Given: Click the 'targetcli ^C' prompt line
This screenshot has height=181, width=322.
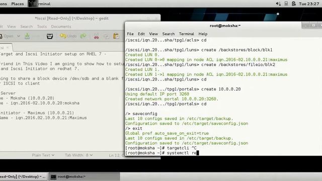Looking at the screenshot, I should (161, 148).
